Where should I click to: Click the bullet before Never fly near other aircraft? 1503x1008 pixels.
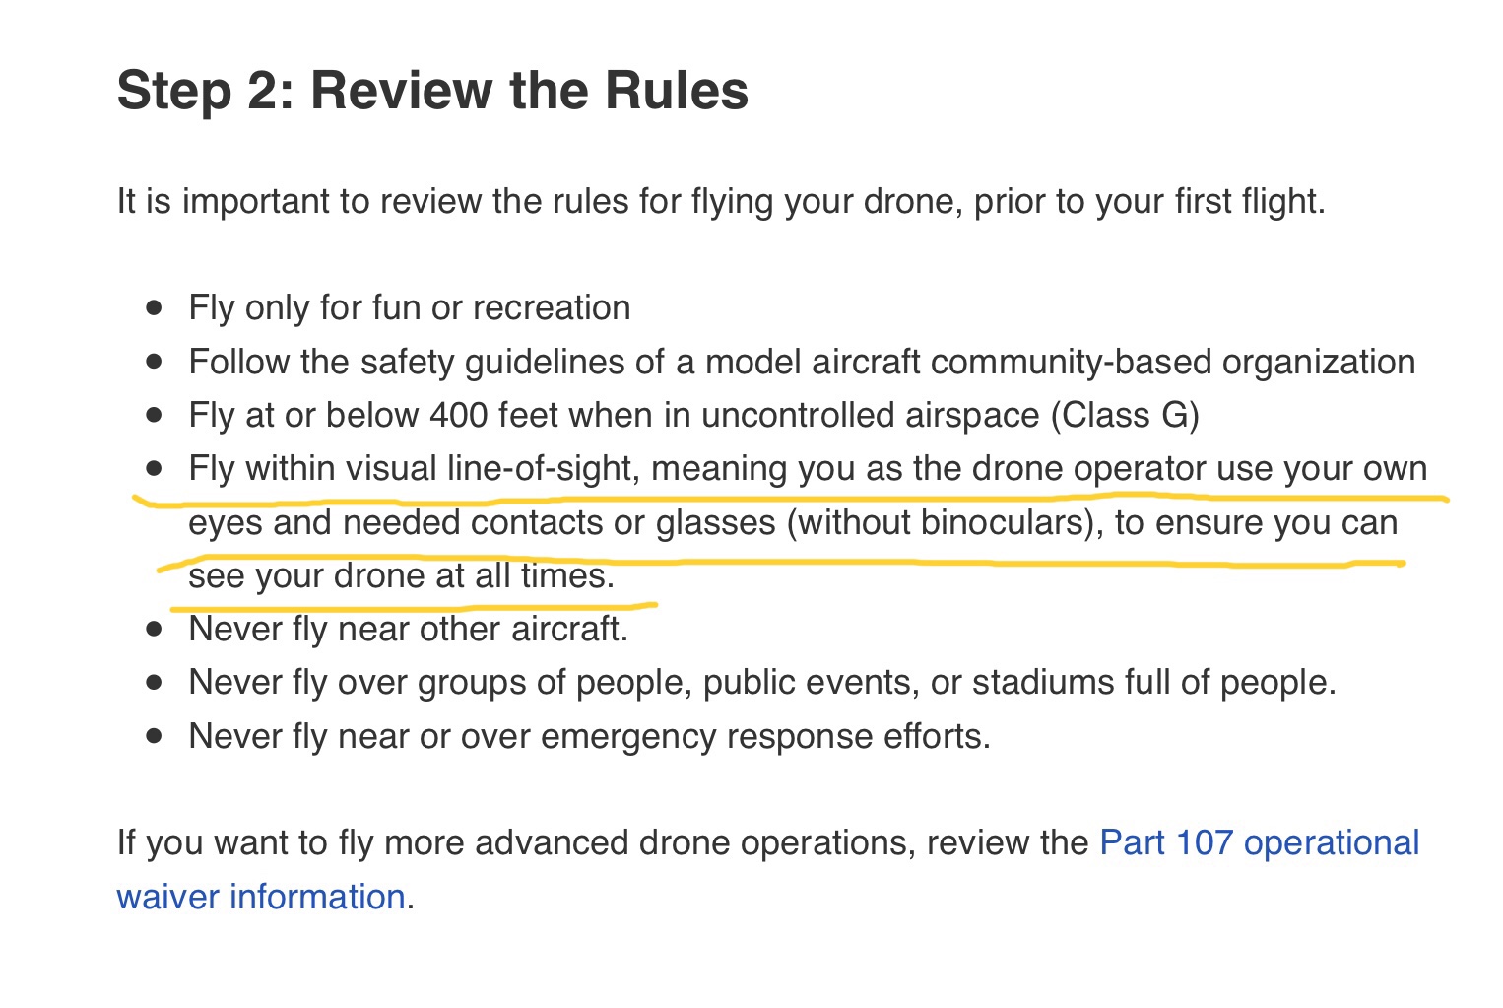tap(154, 629)
